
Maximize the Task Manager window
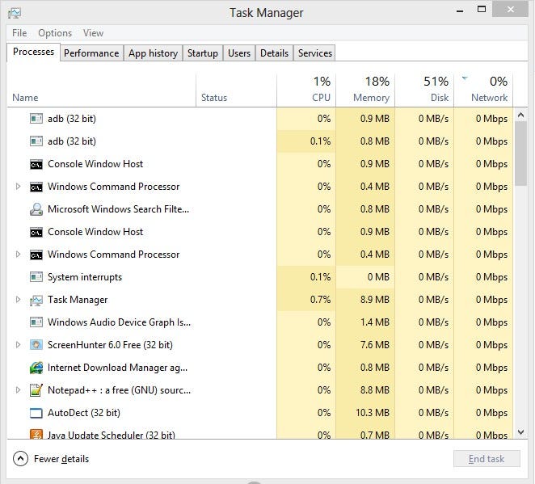(482, 10)
